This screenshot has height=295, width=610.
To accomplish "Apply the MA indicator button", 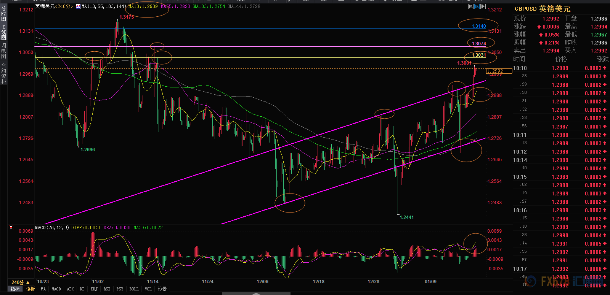I will (43, 289).
